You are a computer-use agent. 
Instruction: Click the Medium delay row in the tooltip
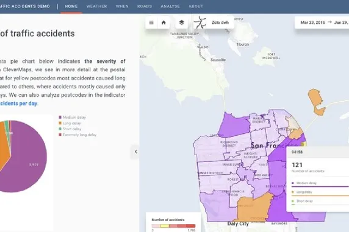click(320, 185)
